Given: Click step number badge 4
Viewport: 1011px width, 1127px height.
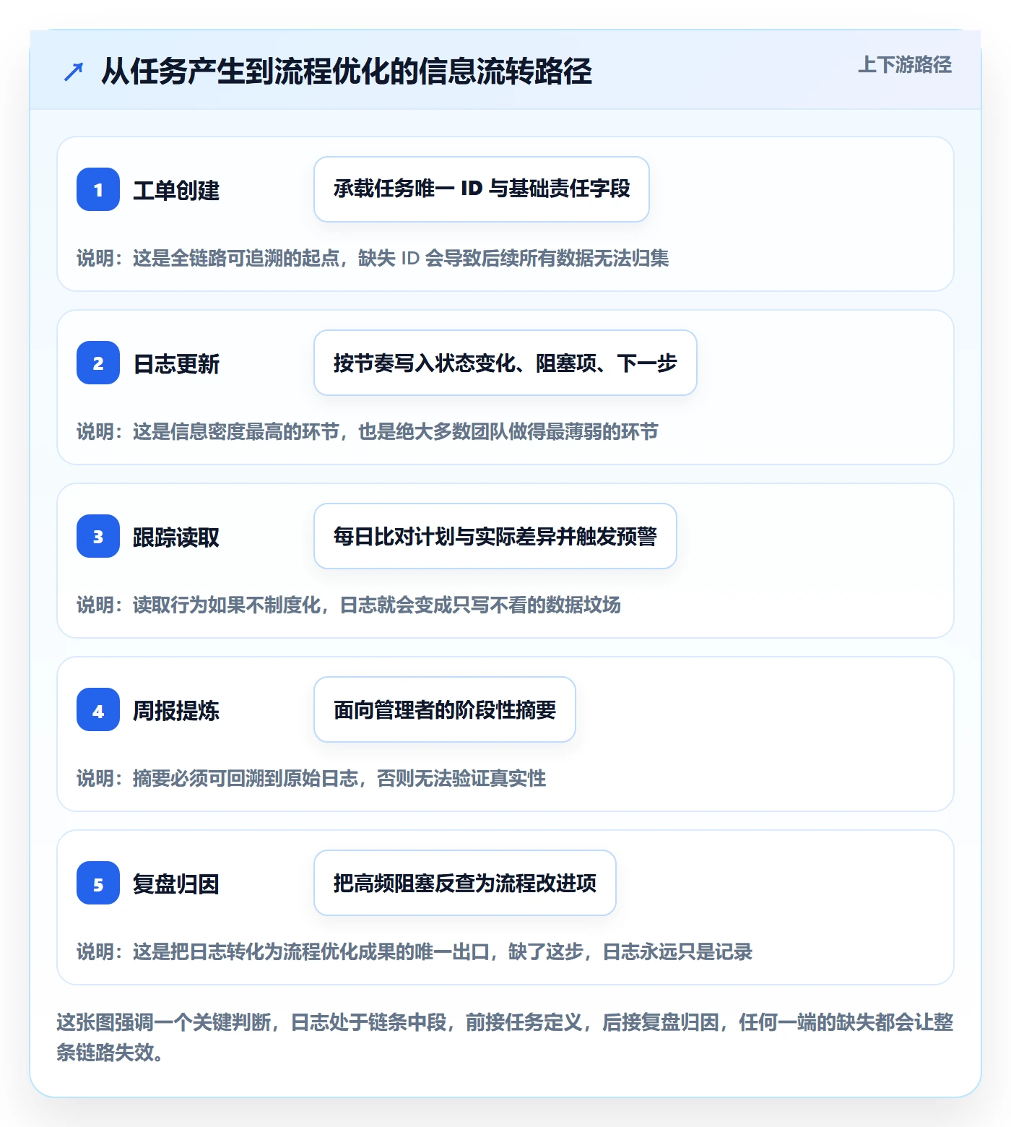Looking at the screenshot, I should tap(98, 709).
